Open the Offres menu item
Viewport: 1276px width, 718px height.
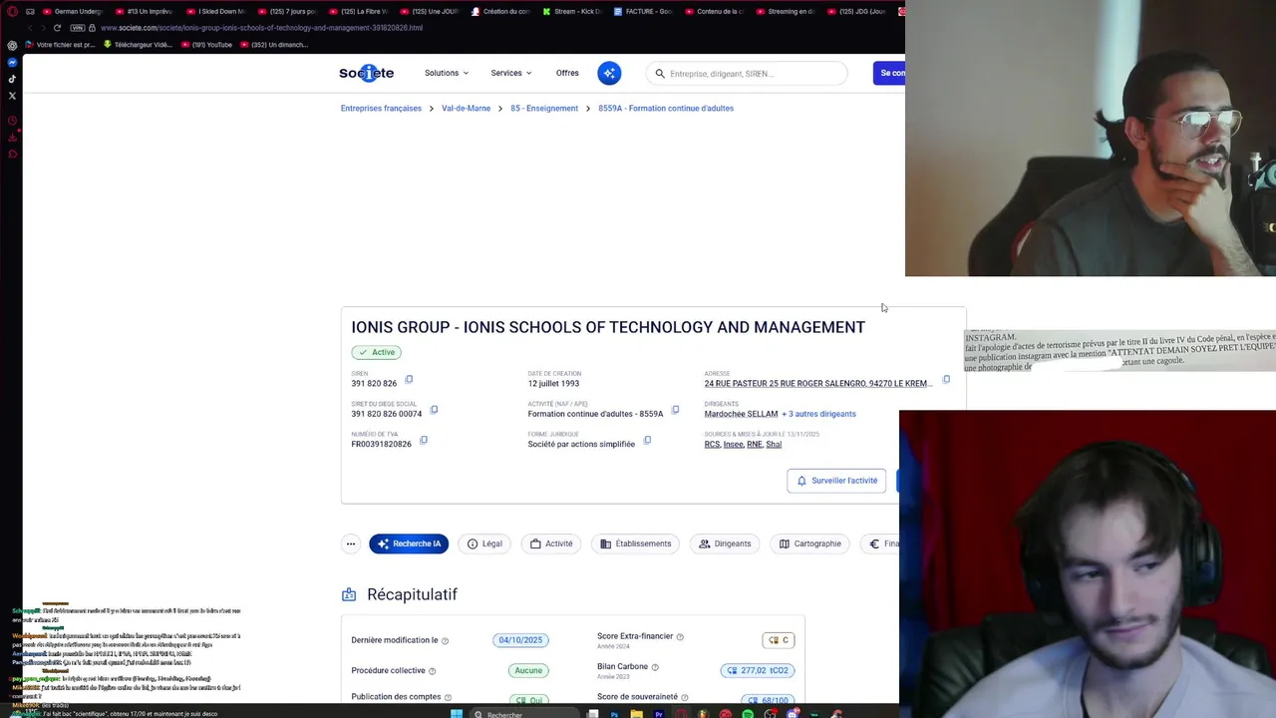pos(567,73)
